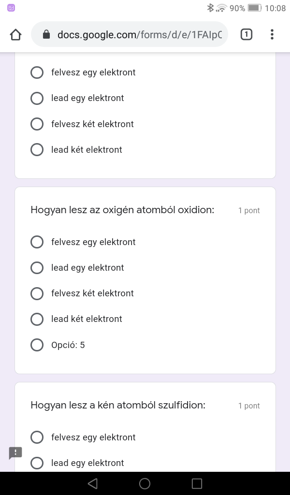
Task: Select 'felvesz egy elektront' for oxidion question
Action: [37, 242]
